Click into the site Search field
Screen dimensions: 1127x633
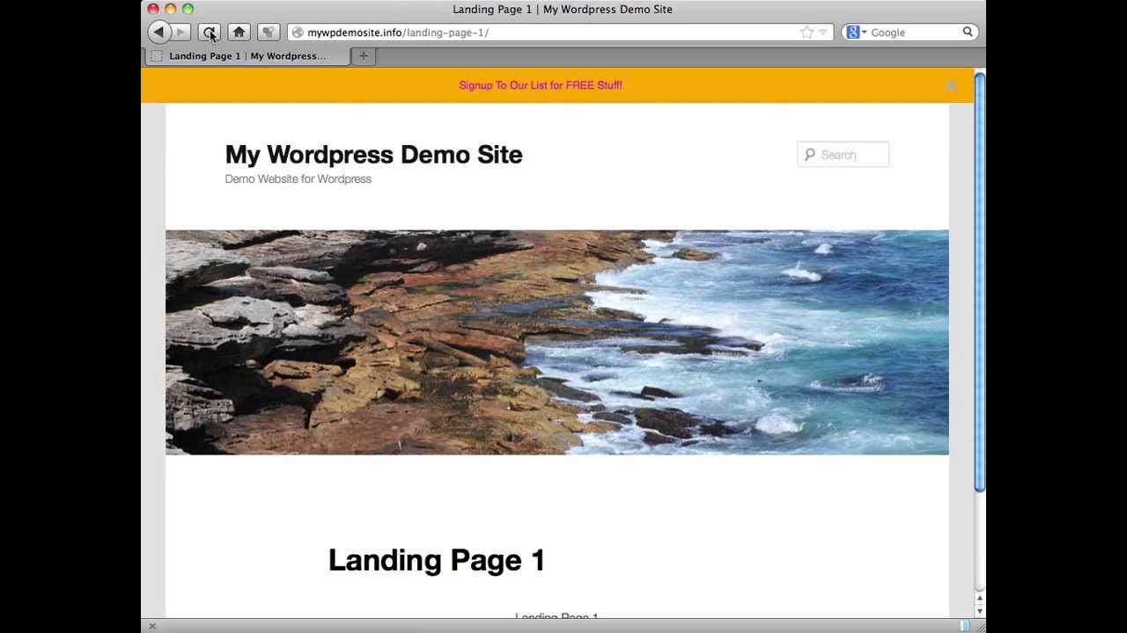pos(843,155)
